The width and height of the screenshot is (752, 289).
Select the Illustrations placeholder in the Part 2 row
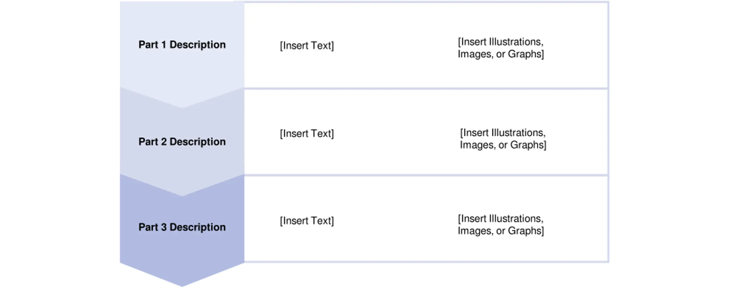[x=503, y=139]
